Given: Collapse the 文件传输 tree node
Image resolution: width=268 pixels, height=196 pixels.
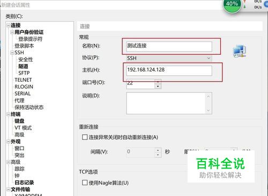Looking at the screenshot, I should pyautogui.click(x=8, y=190).
